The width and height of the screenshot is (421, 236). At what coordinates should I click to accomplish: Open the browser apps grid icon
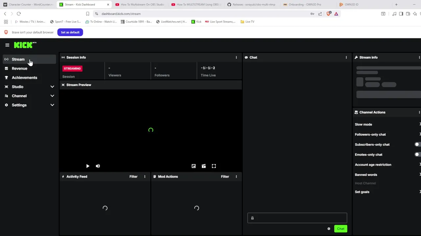pos(6,22)
